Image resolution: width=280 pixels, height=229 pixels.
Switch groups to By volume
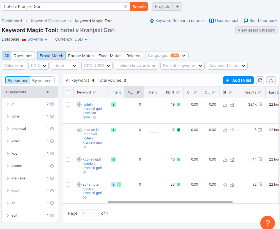42,81
